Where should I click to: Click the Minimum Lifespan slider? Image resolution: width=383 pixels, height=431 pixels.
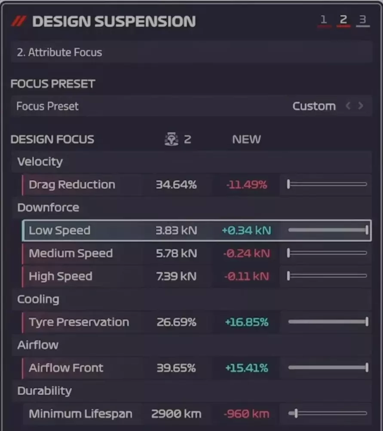click(327, 414)
